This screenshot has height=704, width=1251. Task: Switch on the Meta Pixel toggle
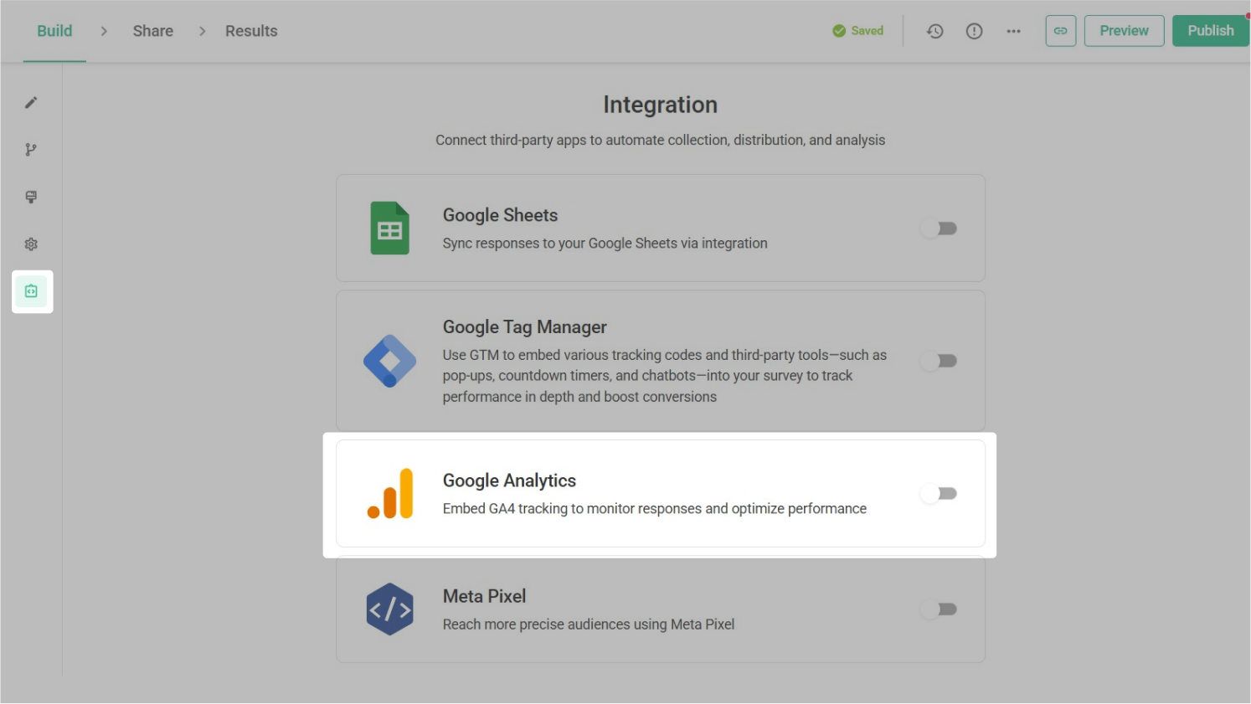pos(939,609)
